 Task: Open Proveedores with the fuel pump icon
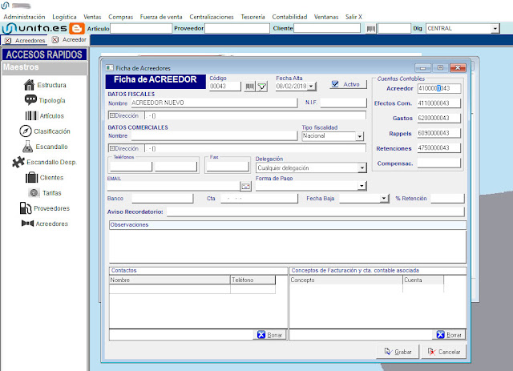click(26, 208)
